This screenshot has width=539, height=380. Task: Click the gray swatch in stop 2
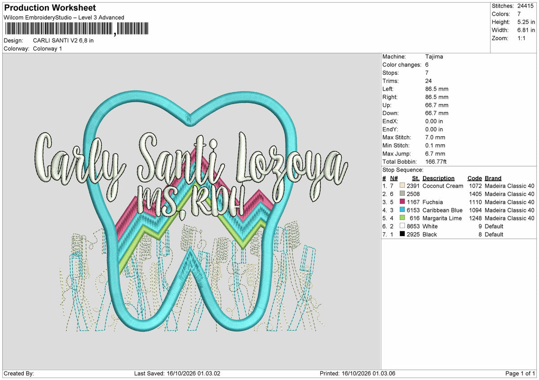tap(402, 194)
